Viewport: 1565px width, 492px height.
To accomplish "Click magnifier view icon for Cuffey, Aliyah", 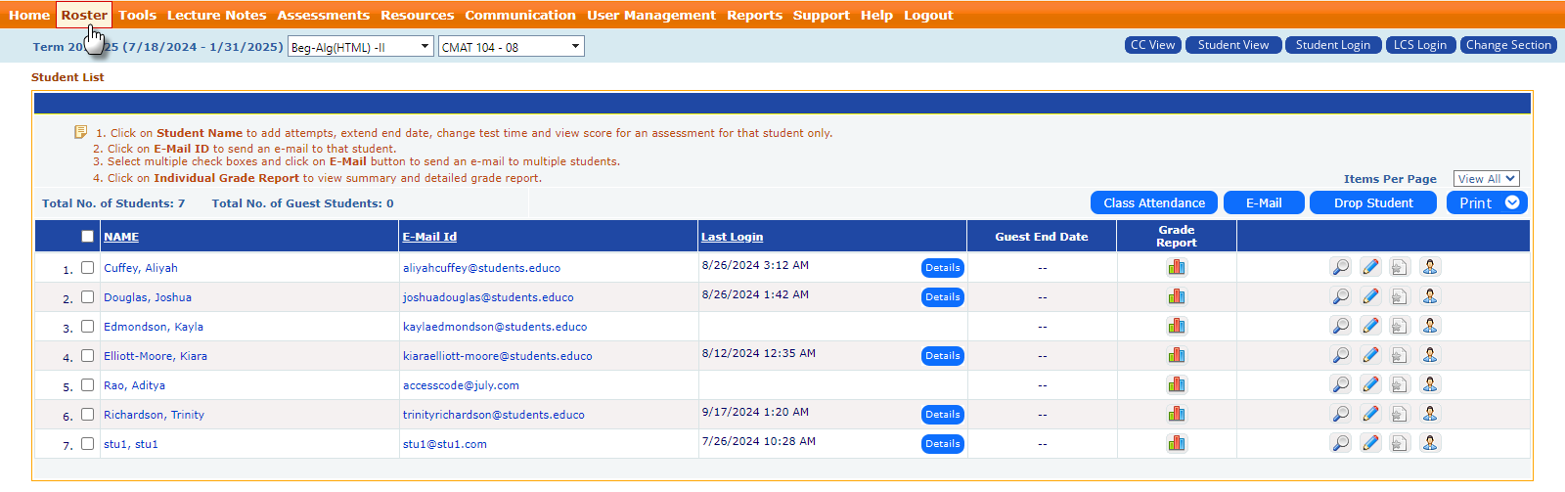I will click(x=1340, y=267).
